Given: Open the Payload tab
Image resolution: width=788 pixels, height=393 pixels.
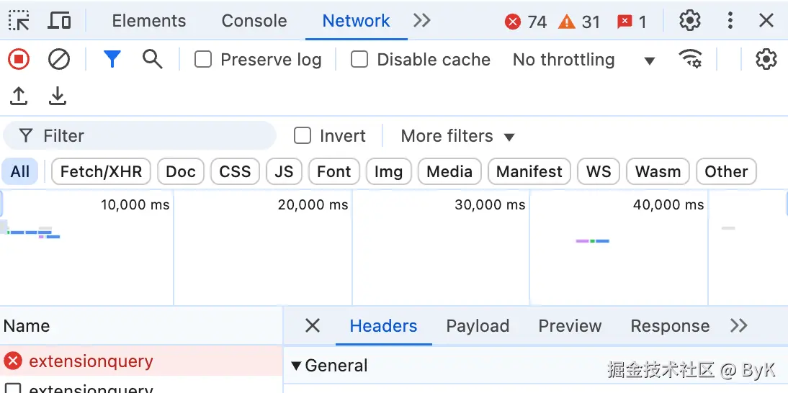Looking at the screenshot, I should 478,326.
